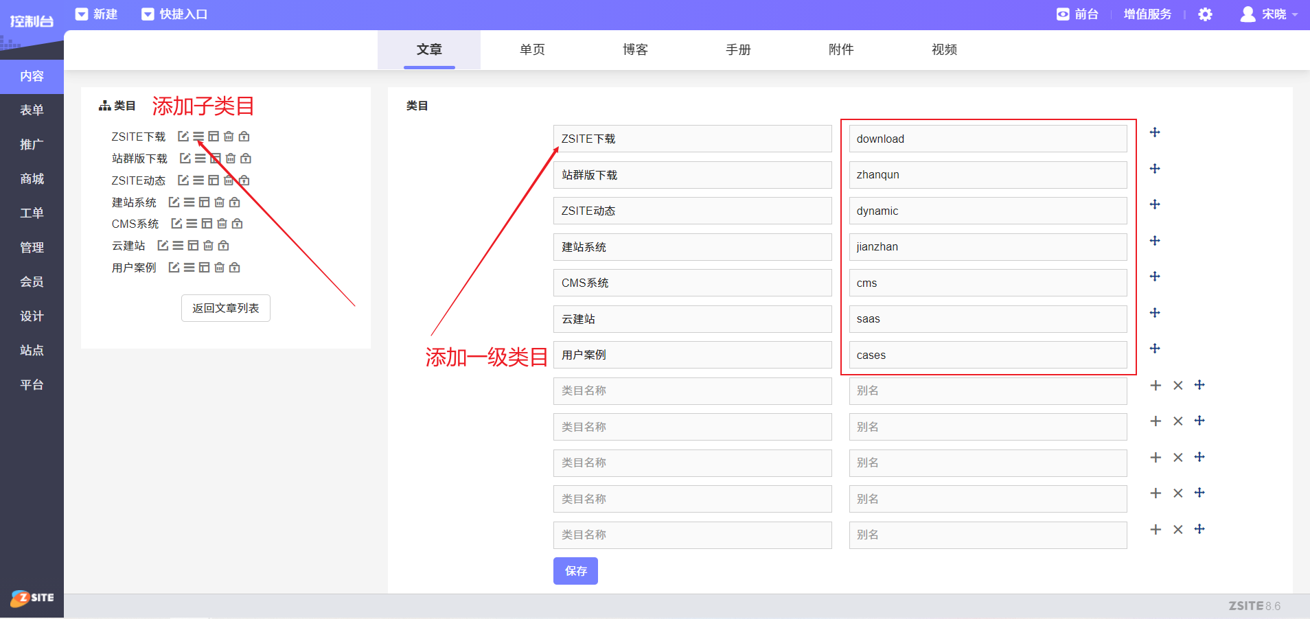Open sub-category list icon for 站群版下载
The image size is (1310, 619).
coord(200,159)
